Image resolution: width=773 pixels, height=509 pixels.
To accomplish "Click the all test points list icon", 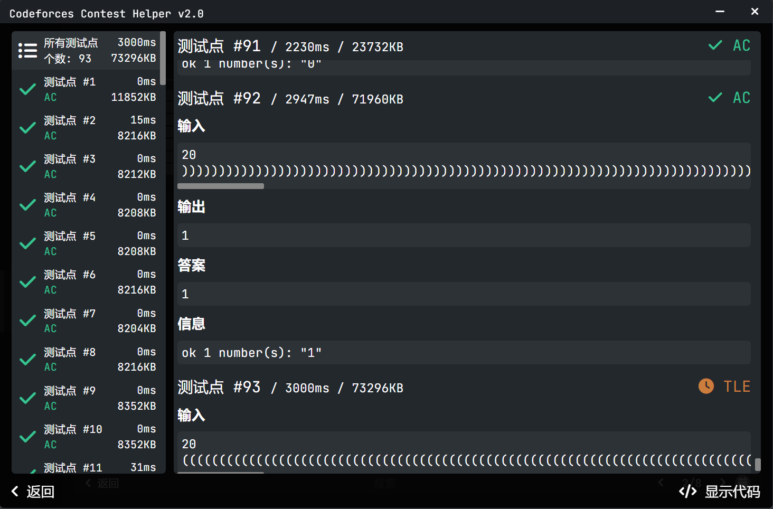I will 27,51.
